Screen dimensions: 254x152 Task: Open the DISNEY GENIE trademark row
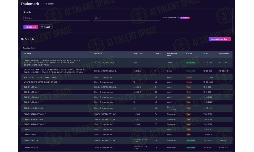click(126, 134)
